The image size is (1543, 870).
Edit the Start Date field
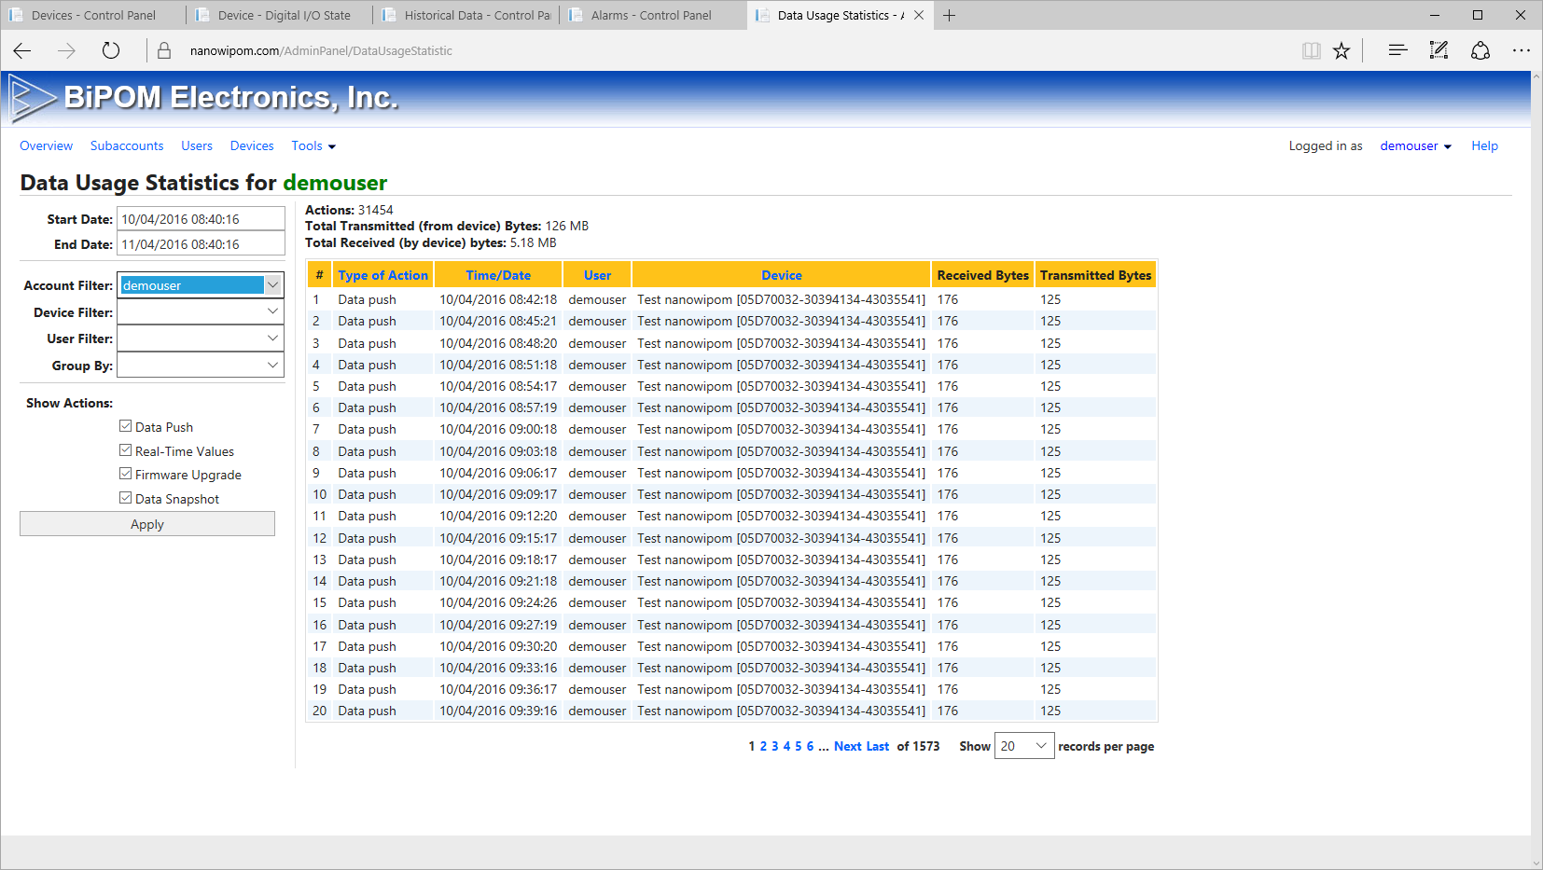[201, 219]
